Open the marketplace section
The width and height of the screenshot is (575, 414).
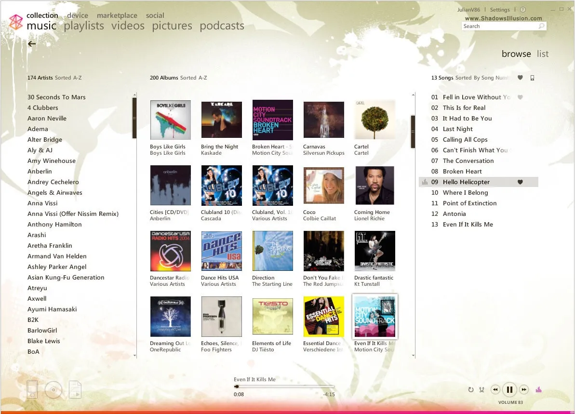coord(117,15)
